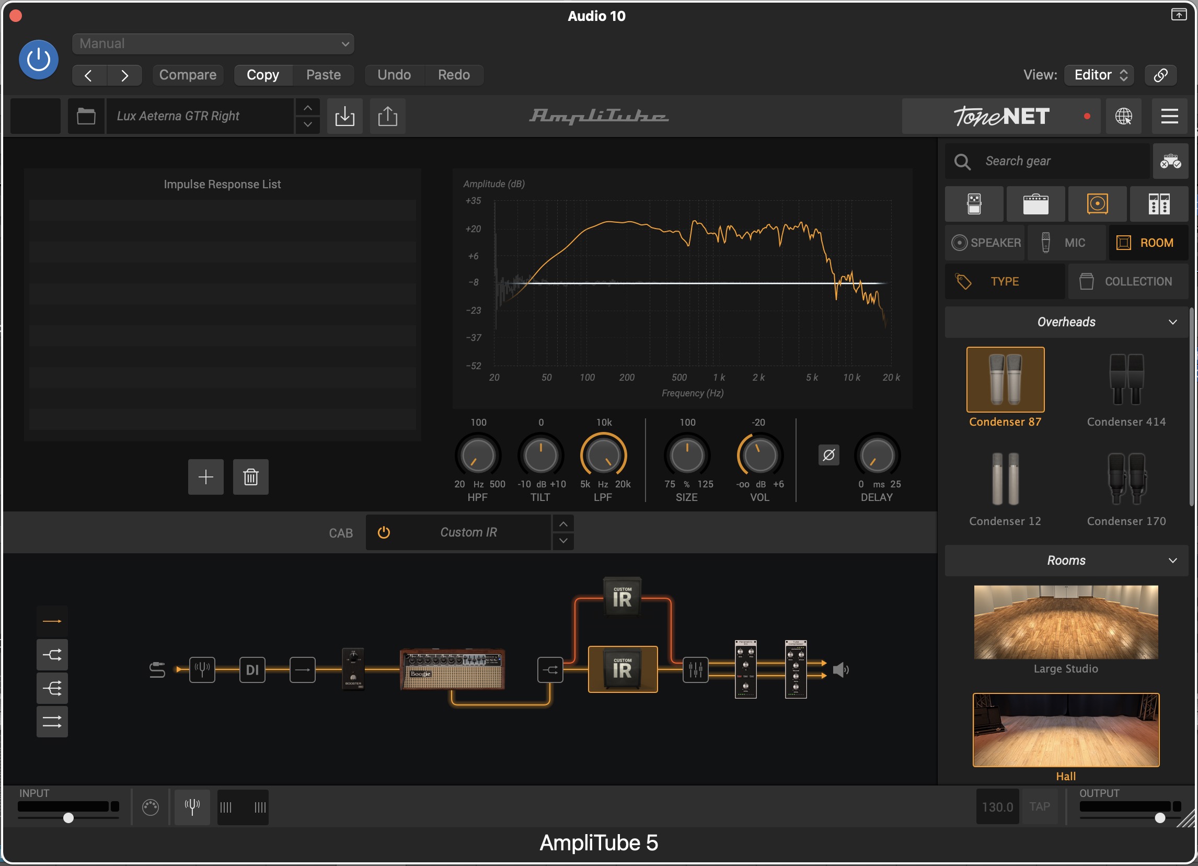This screenshot has height=866, width=1198.
Task: Open the Manual preset dropdown
Action: click(x=213, y=44)
